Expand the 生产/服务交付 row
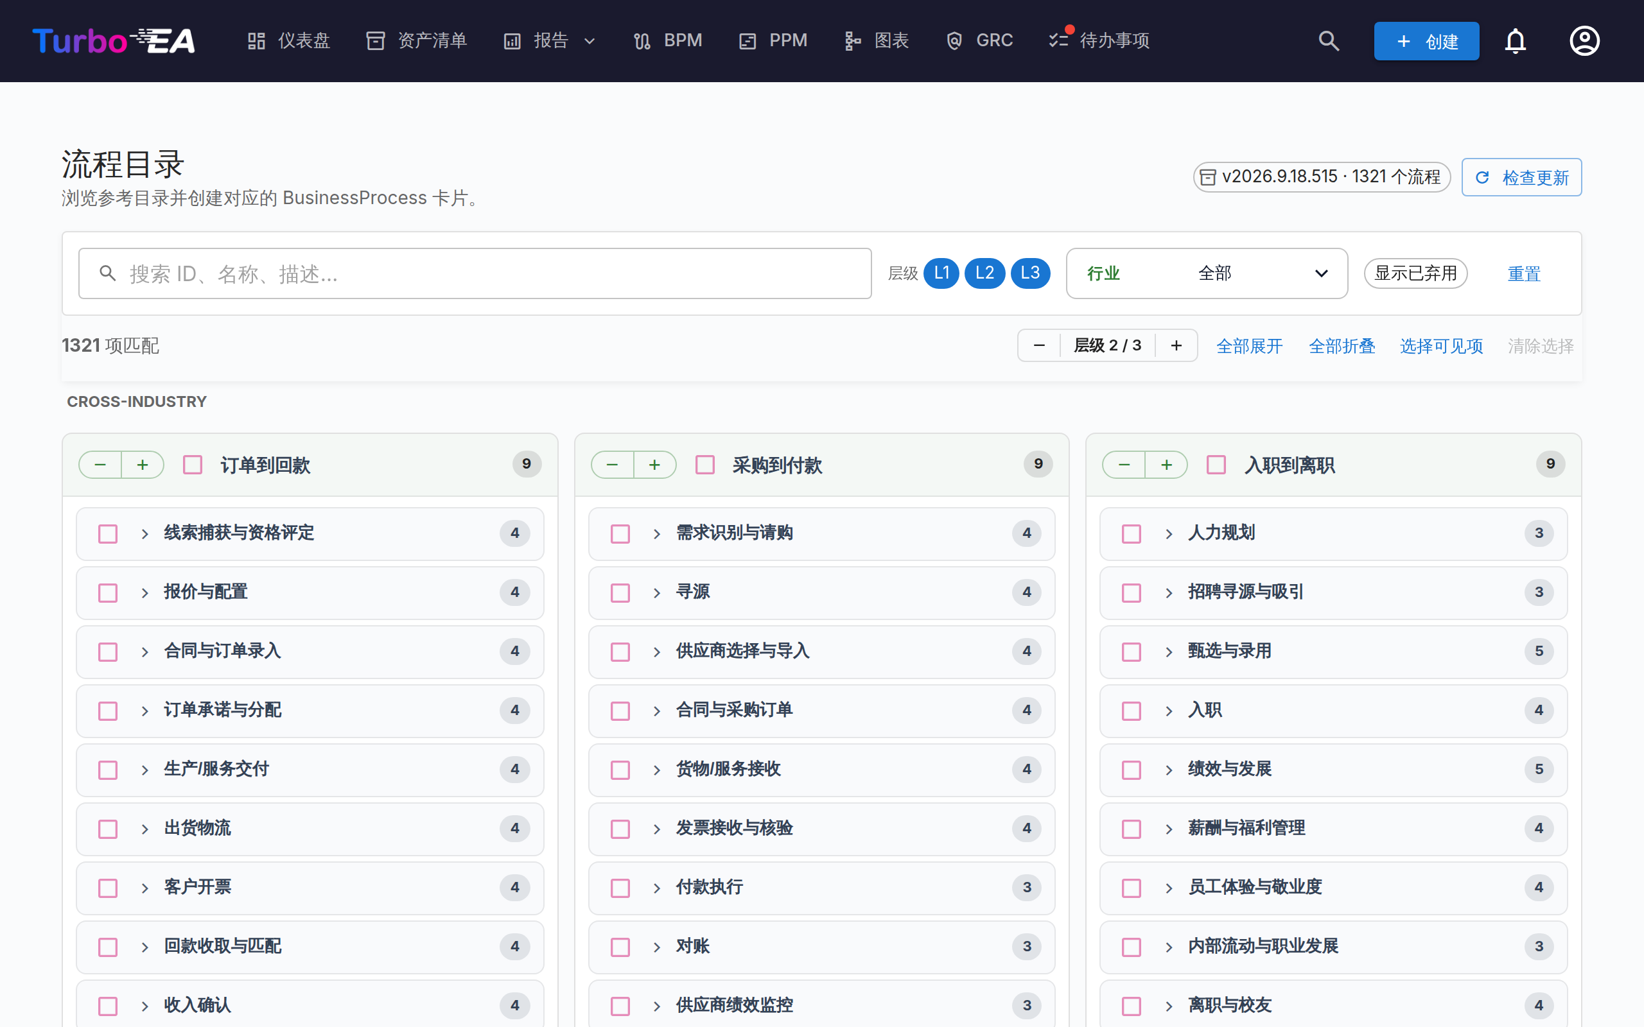1644x1027 pixels. (144, 770)
